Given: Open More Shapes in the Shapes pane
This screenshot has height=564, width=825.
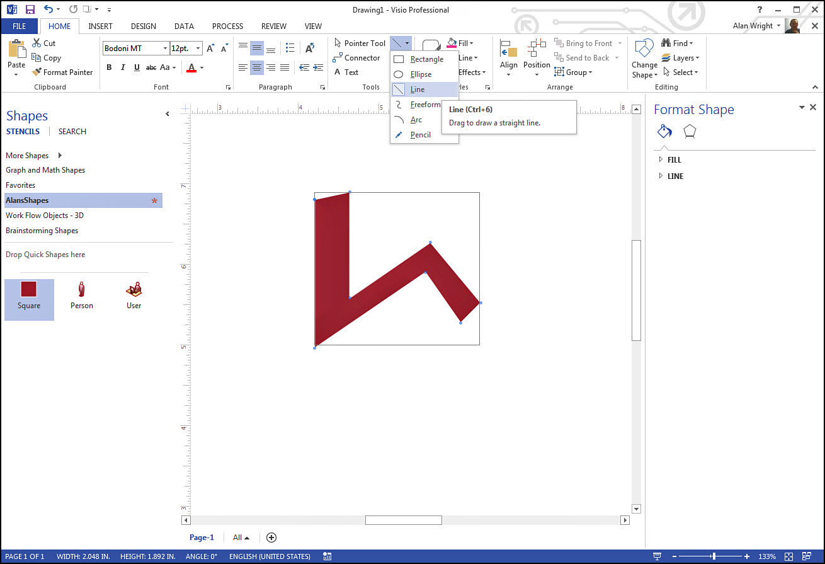Looking at the screenshot, I should tap(34, 156).
